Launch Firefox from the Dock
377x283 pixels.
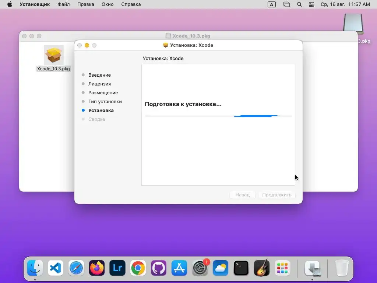click(97, 268)
